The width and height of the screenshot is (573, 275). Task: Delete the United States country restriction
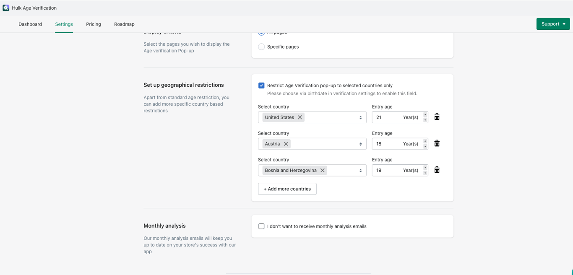pos(437,117)
